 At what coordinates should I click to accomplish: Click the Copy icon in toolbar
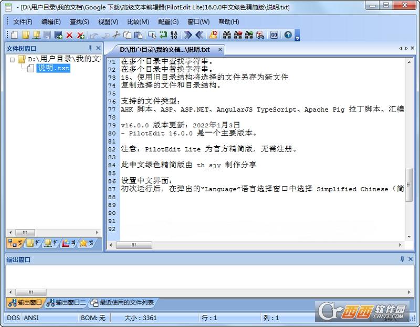(127, 35)
